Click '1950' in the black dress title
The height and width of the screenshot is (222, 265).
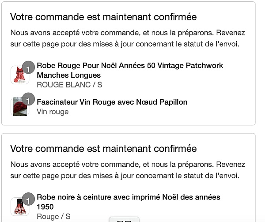(45, 207)
